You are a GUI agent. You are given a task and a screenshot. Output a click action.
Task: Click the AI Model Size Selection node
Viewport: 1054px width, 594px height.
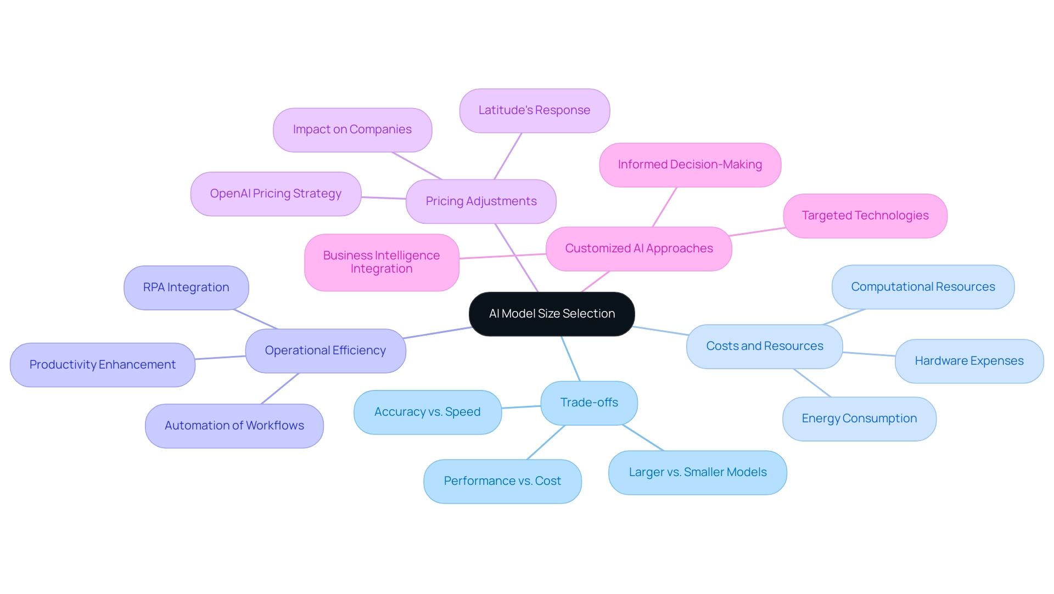[x=552, y=313]
